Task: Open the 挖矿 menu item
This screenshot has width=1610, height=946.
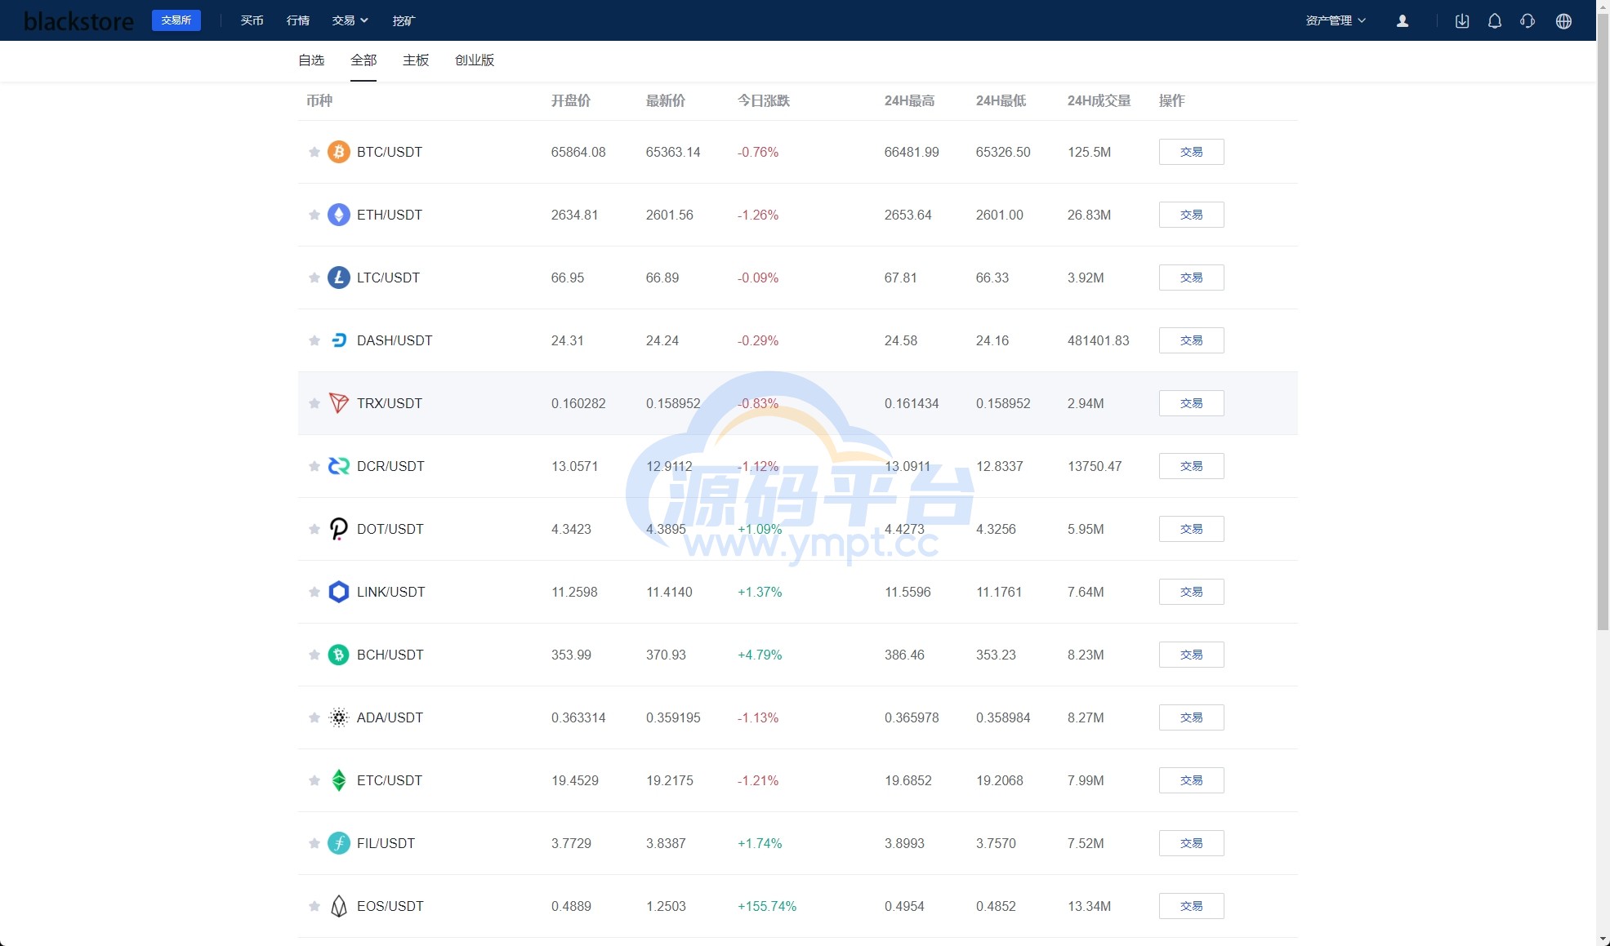Action: pyautogui.click(x=404, y=20)
